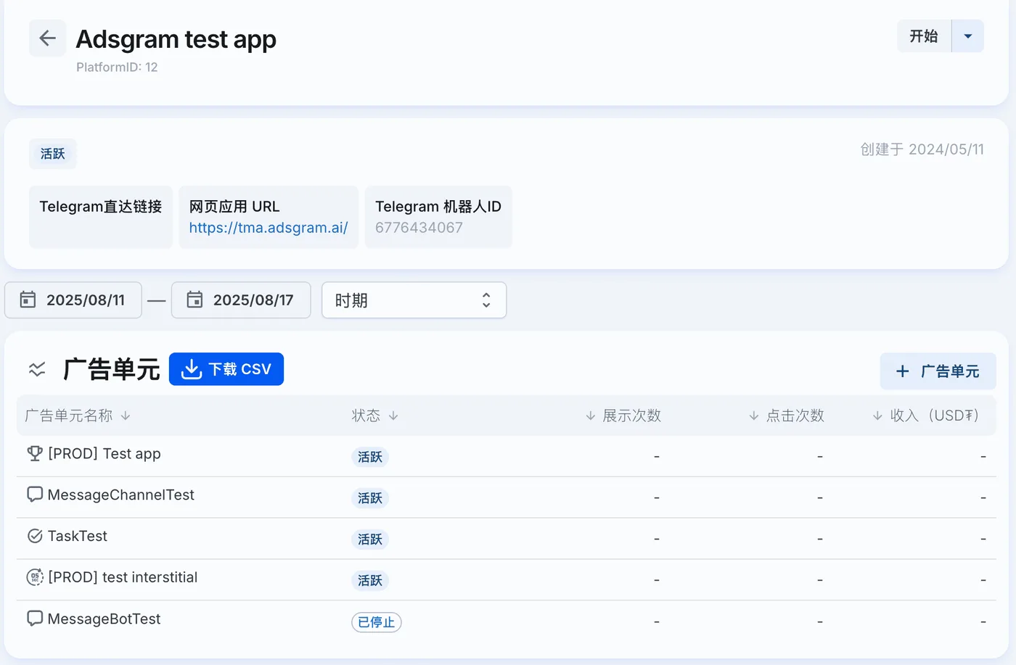Click the chart trend icon beside 广告单元 heading
1016x665 pixels.
click(37, 370)
